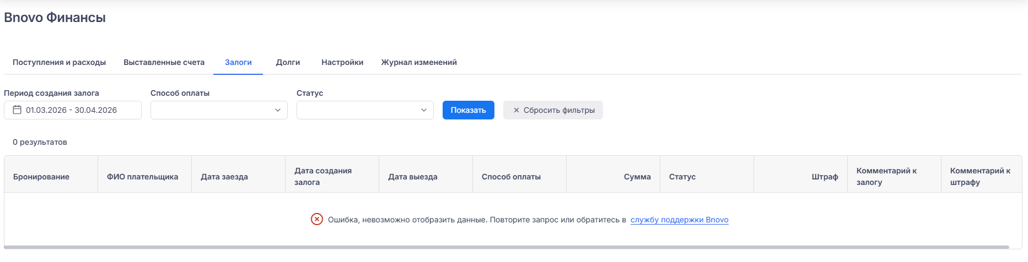Viewport: 1028px width, 262px height.
Task: Open the Журнал изменений tab
Action: pos(419,62)
